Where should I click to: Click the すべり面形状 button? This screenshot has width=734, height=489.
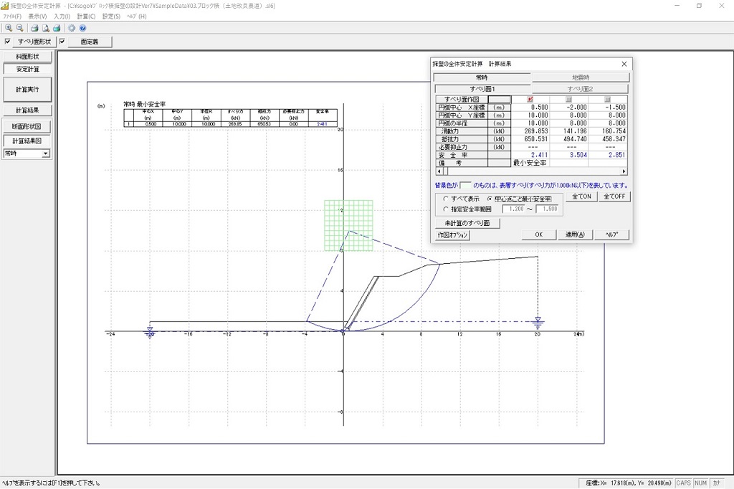(34, 42)
